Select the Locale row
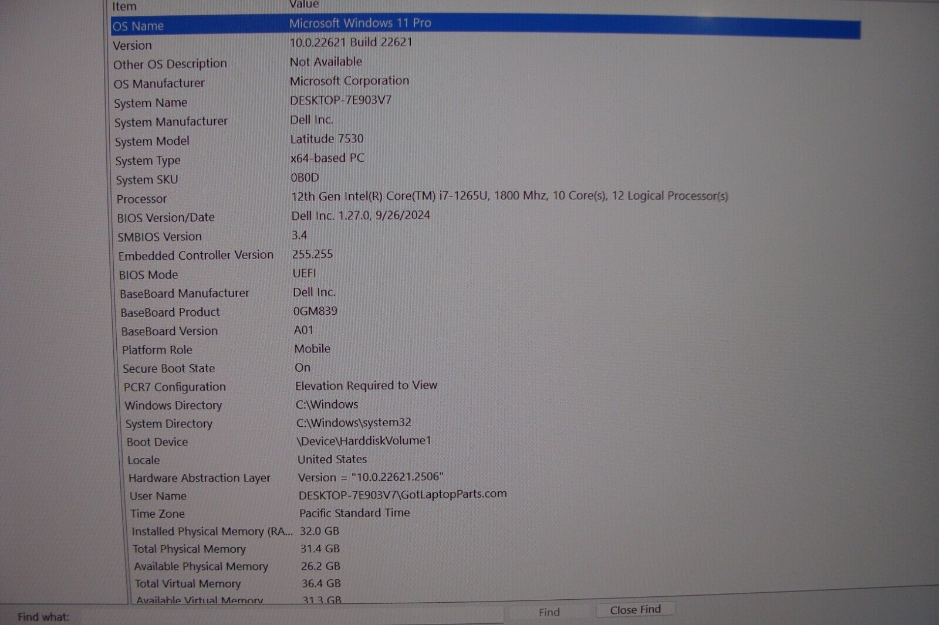This screenshot has height=625, width=939. tap(143, 460)
